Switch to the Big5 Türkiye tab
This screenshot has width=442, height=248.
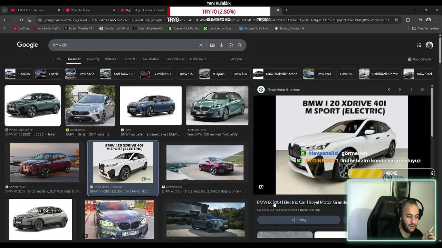(x=143, y=10)
